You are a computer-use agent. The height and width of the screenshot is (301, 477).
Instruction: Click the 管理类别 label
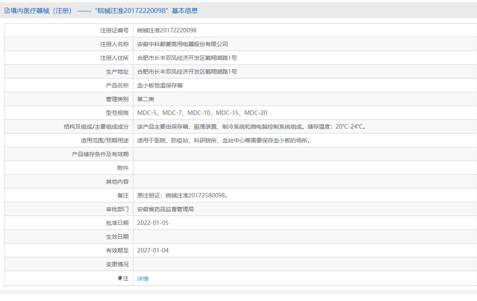[x=117, y=99]
